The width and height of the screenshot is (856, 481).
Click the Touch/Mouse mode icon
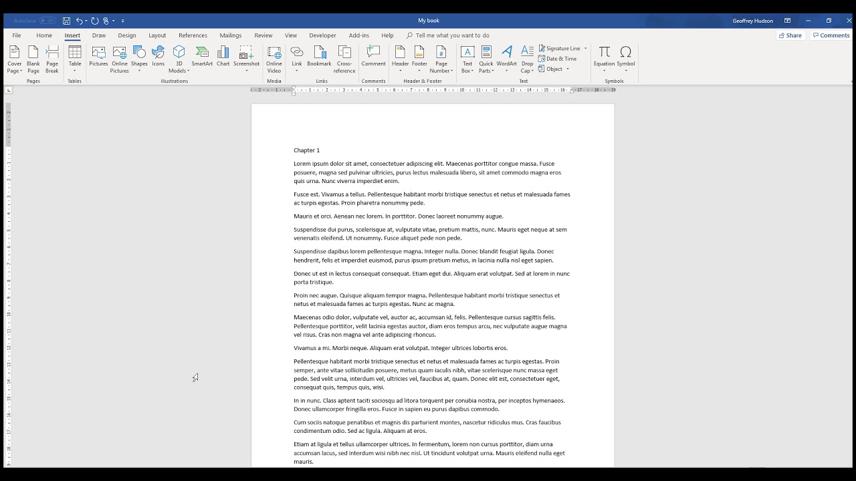pyautogui.click(x=106, y=21)
